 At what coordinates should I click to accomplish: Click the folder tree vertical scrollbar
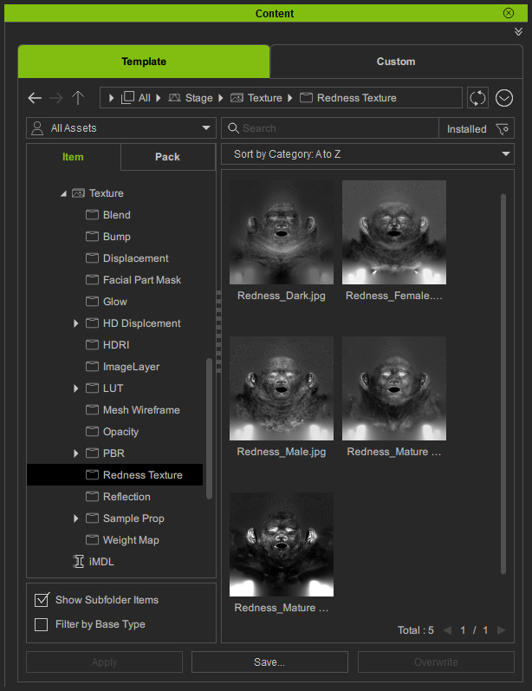pyautogui.click(x=209, y=428)
